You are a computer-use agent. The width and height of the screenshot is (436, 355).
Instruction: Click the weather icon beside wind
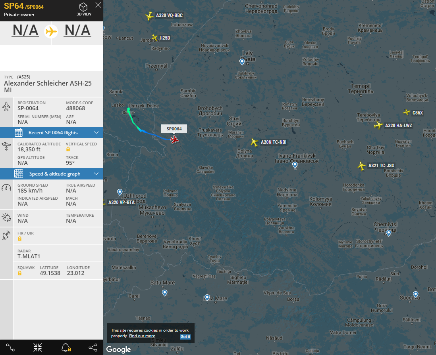[6, 218]
